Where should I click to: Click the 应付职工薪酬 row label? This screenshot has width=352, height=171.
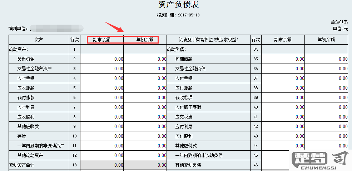[188, 107]
